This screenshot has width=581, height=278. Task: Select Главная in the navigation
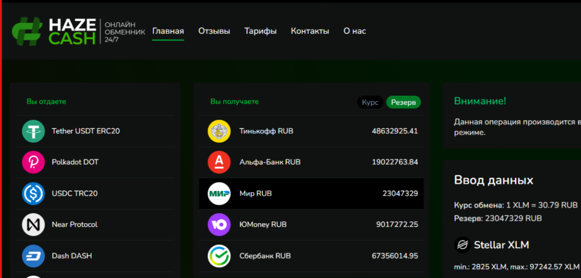(x=168, y=31)
